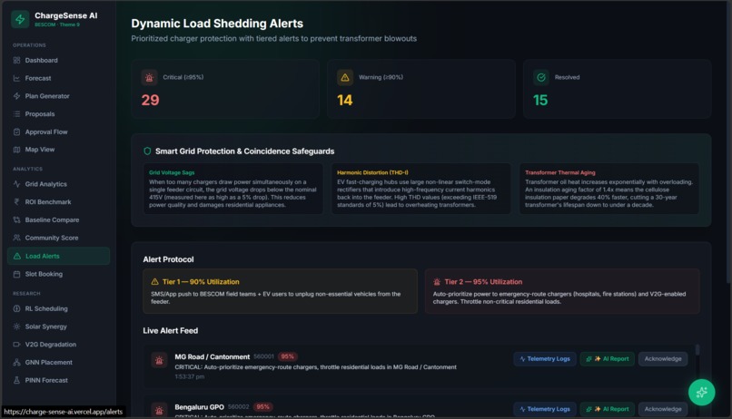Click the Grid Analytics pulse icon
The image size is (732, 419).
17,184
